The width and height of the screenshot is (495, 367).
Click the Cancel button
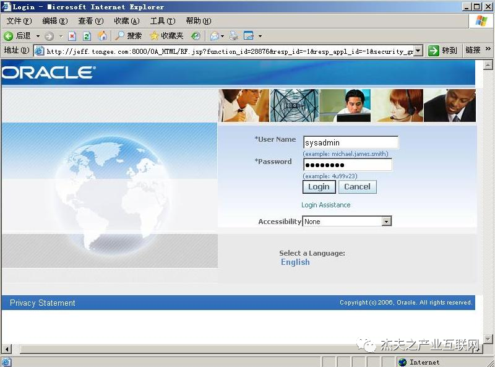click(x=358, y=187)
